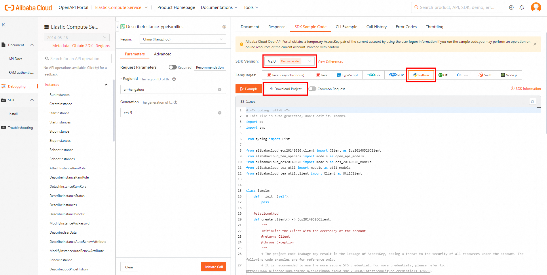Switch to the Throttling tab
547x275 pixels.
(x=434, y=27)
